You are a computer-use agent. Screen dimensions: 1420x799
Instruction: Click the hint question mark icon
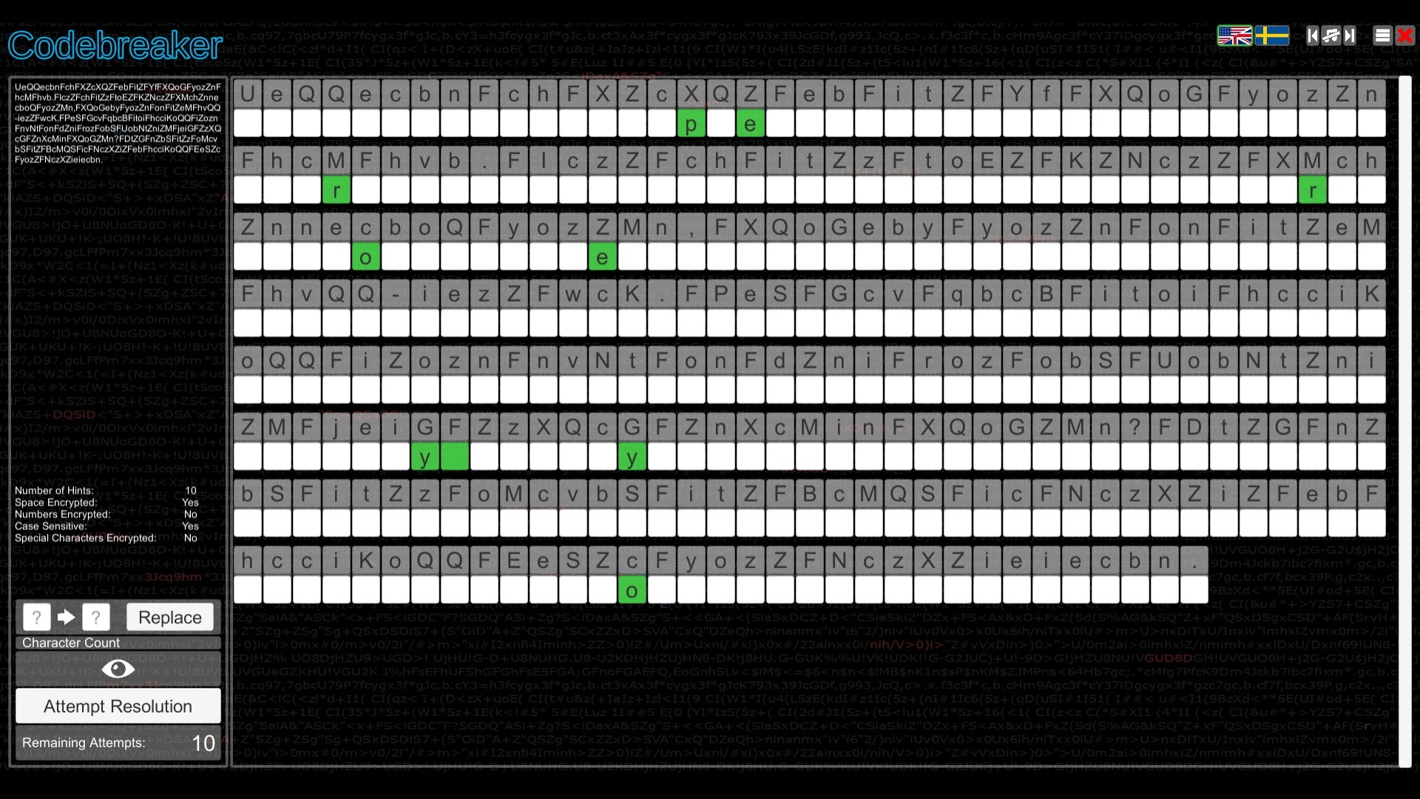tap(36, 616)
